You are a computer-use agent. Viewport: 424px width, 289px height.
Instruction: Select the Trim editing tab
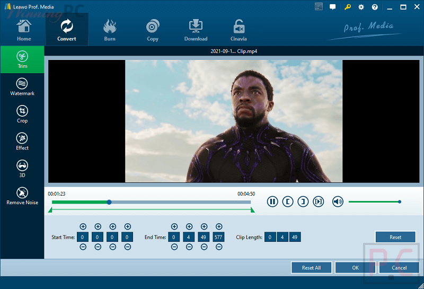(x=22, y=59)
